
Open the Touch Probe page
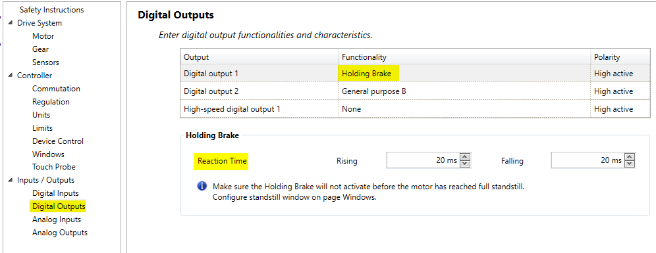point(53,167)
